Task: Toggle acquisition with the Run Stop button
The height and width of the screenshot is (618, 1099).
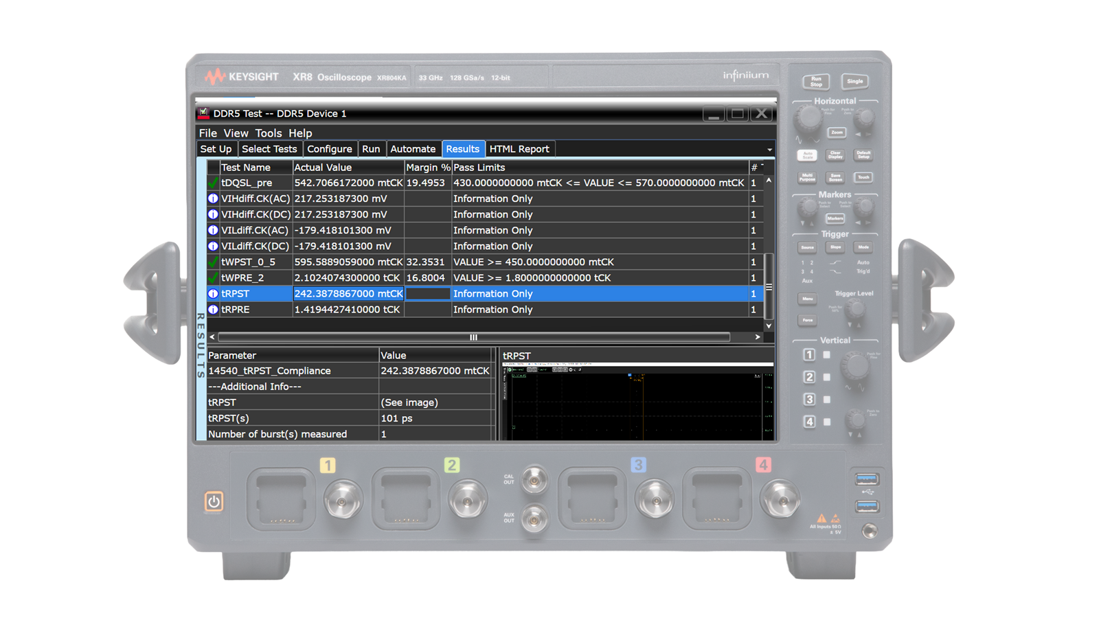Action: click(815, 81)
